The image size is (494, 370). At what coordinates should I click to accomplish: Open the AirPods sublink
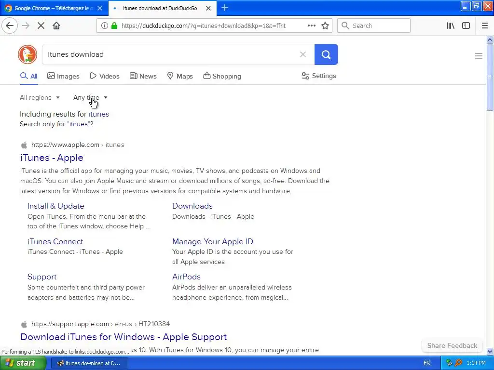[x=187, y=277]
